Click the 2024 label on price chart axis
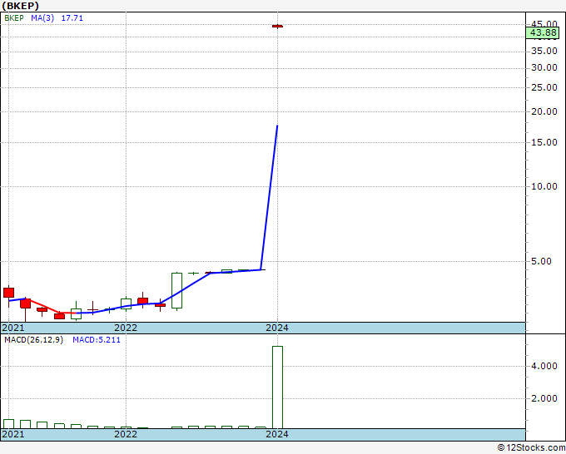The height and width of the screenshot is (454, 566). (x=277, y=328)
